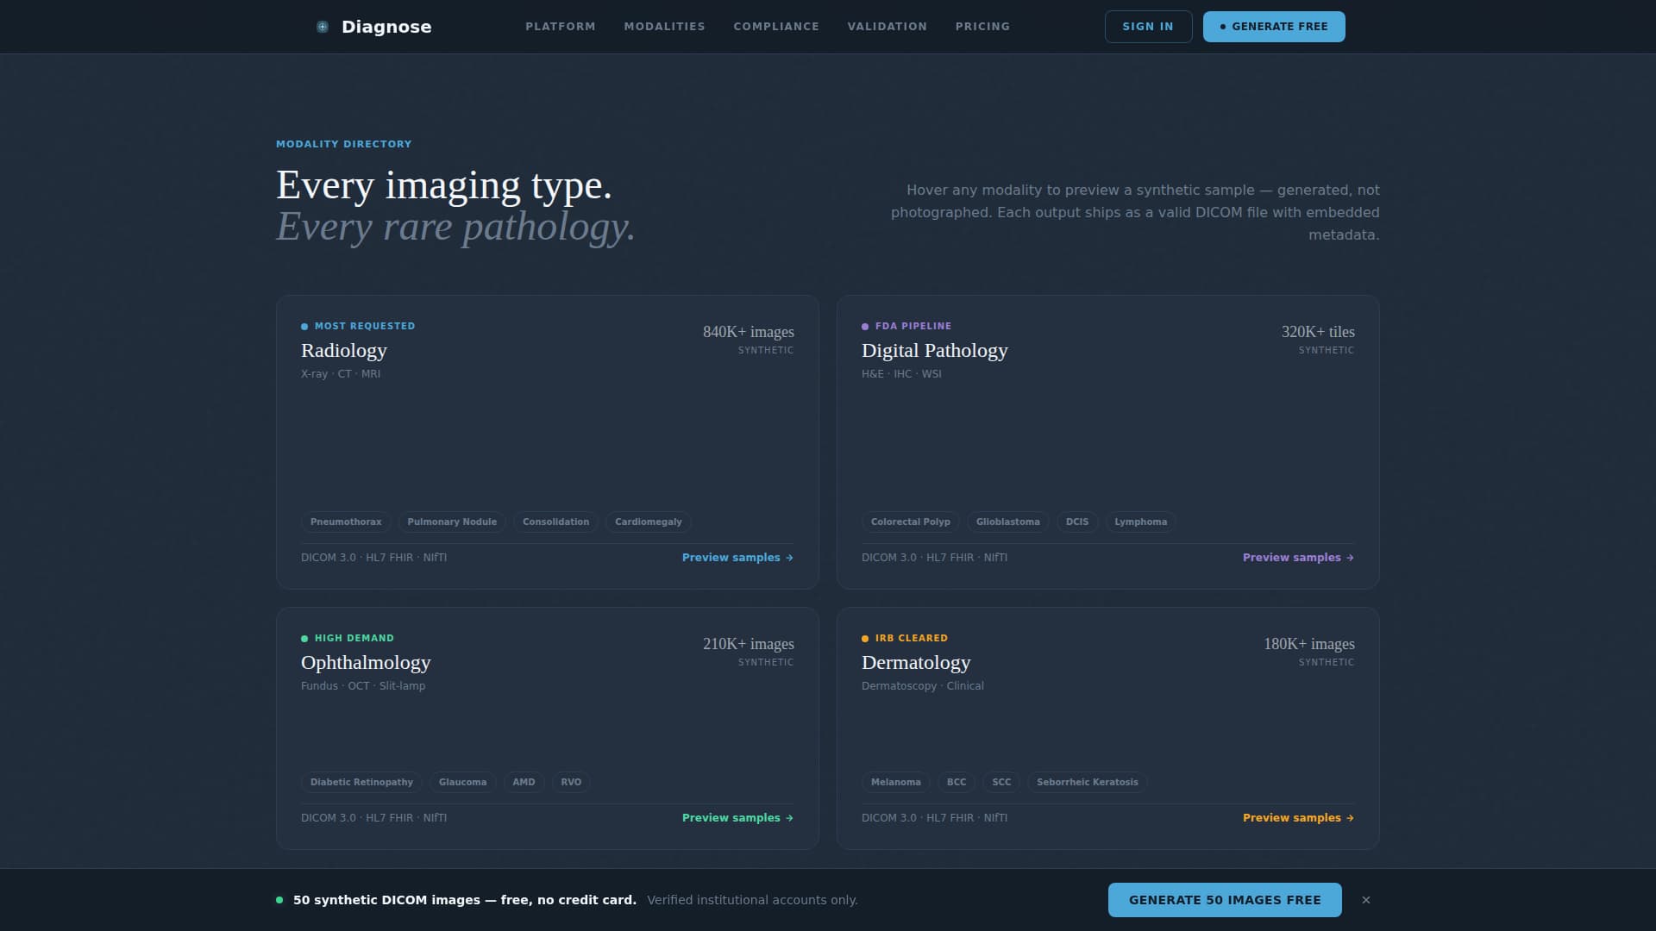Select the Glioblastoma tag
The width and height of the screenshot is (1656, 931).
coord(1007,522)
